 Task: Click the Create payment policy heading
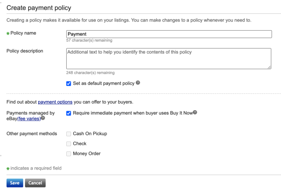coord(39,8)
